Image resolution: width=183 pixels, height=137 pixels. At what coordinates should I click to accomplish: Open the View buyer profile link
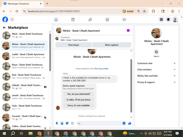tap(101, 69)
